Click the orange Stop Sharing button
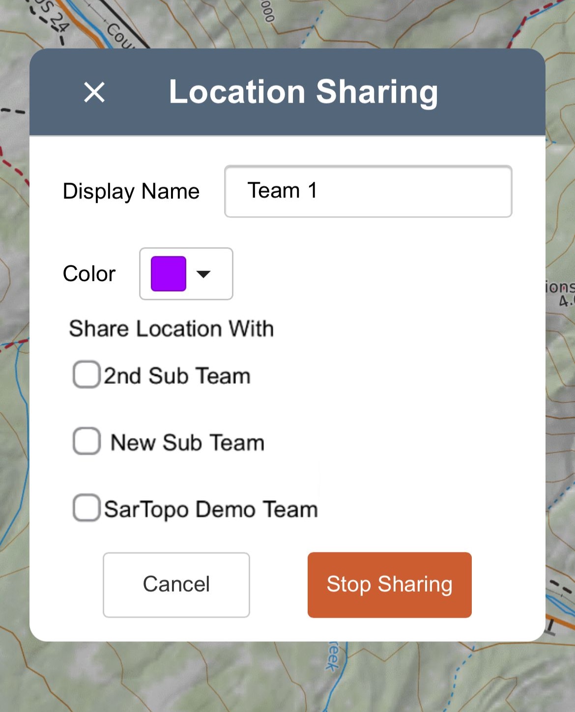The image size is (575, 712). tap(389, 584)
